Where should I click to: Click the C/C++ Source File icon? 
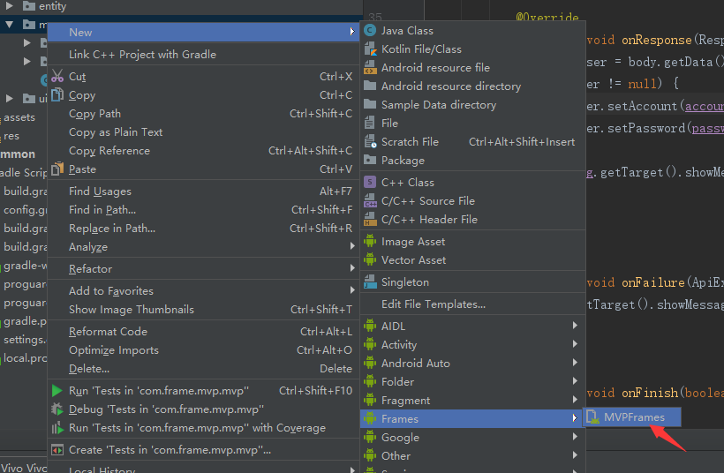[370, 200]
